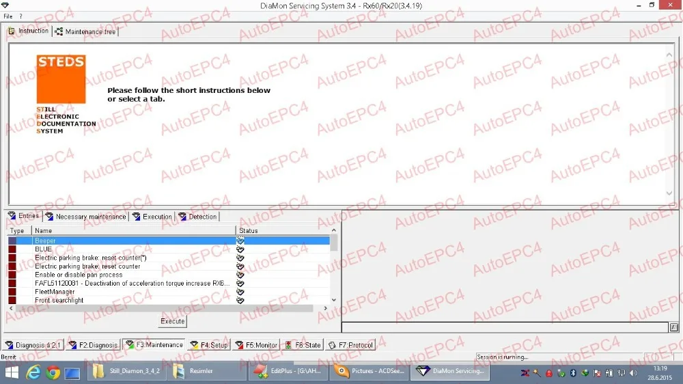Click the red type square beside BLUE

(12, 249)
